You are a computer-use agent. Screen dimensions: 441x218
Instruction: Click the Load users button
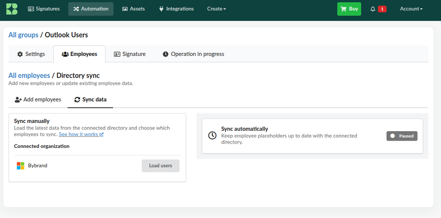point(161,166)
